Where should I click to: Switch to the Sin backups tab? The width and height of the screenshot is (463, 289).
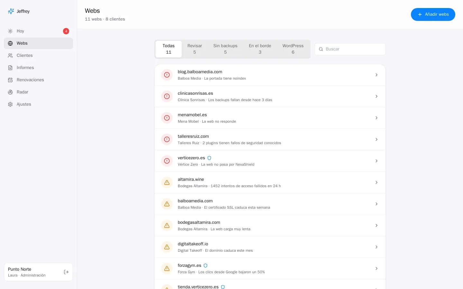click(x=225, y=49)
